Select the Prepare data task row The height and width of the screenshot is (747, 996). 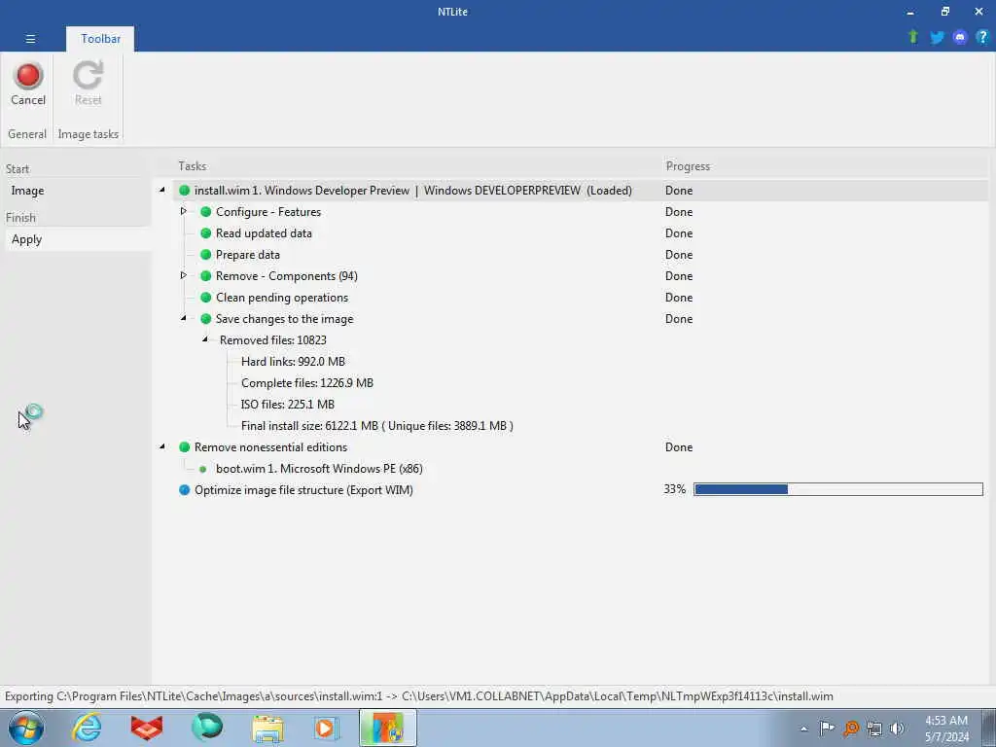(x=248, y=255)
